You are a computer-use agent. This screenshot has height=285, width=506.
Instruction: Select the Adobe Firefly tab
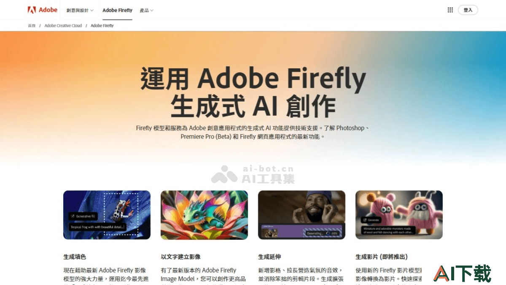pyautogui.click(x=117, y=10)
